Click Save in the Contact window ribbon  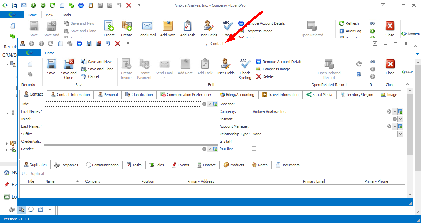tap(51, 67)
